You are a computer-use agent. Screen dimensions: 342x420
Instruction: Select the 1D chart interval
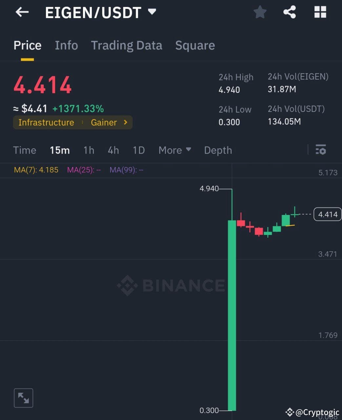click(x=138, y=150)
